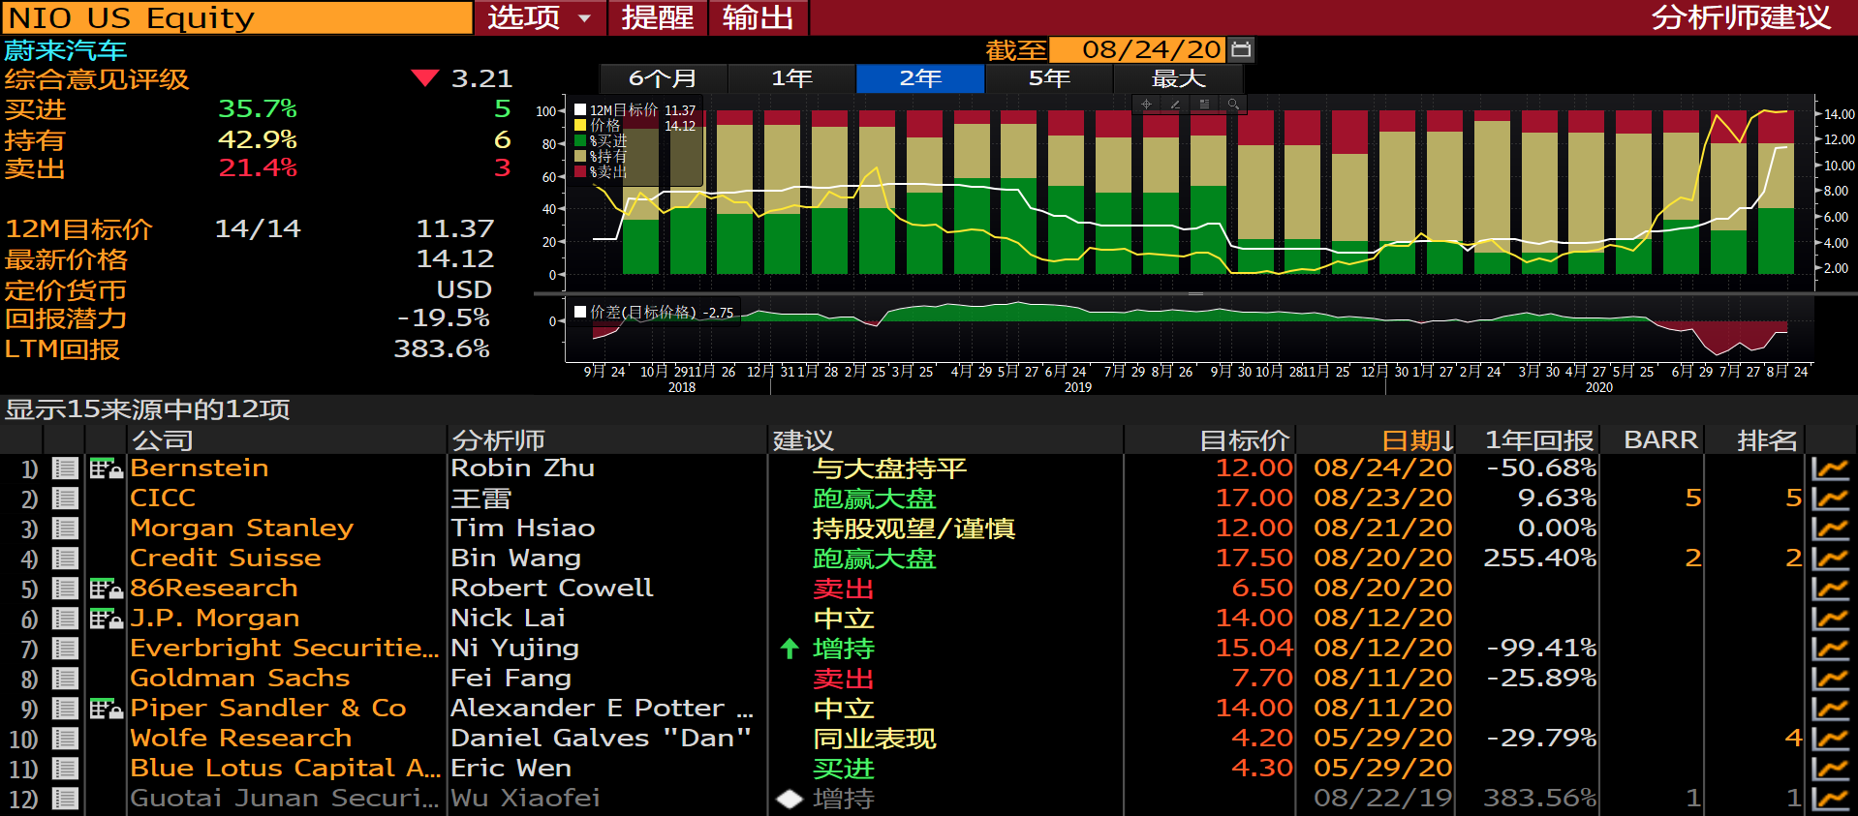
Task: Open Piper Sandler & Co company link
Action: click(x=268, y=709)
